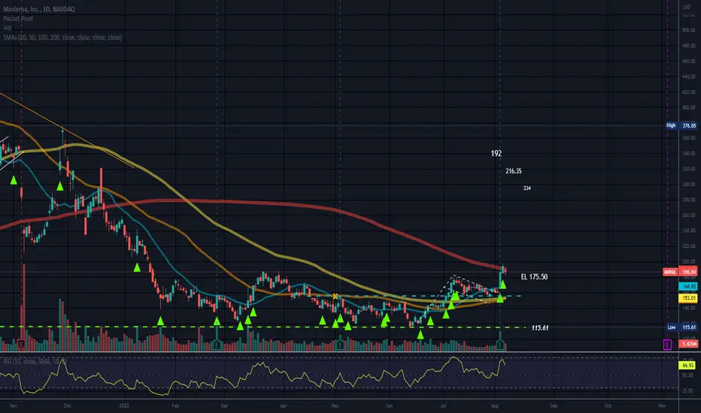Select the 50.00 RSI axis tick
701x413 pixels.
click(x=687, y=376)
